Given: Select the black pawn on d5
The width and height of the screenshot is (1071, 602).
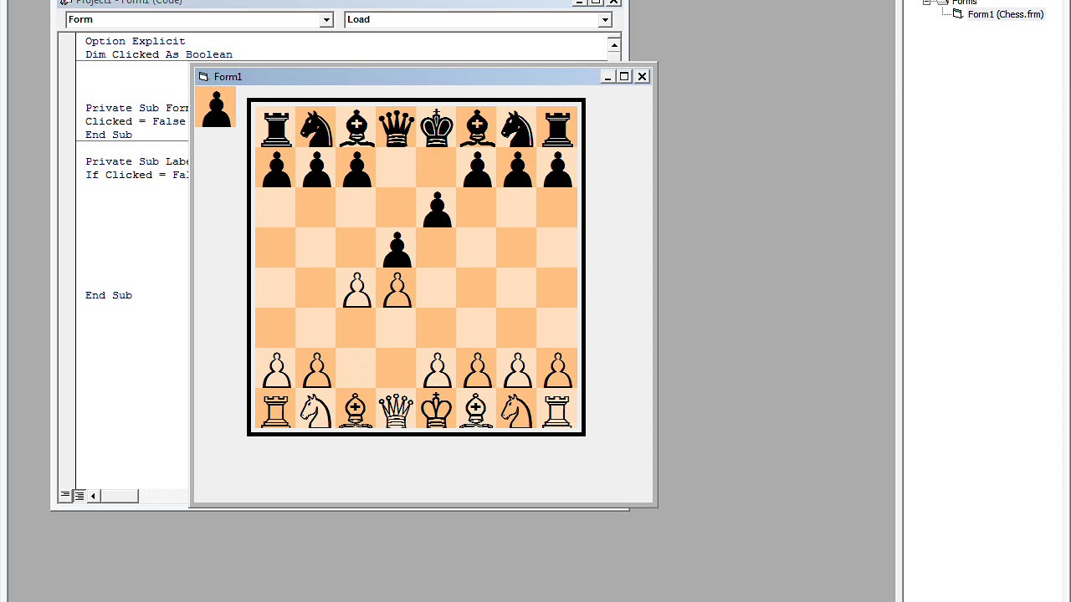Looking at the screenshot, I should pyautogui.click(x=396, y=247).
